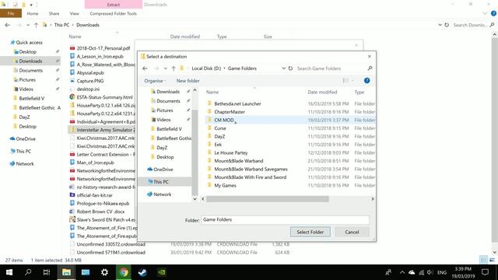Select official-fan-kit.rar in Downloads
Viewport: 498px width, 280px height.
coord(95,195)
